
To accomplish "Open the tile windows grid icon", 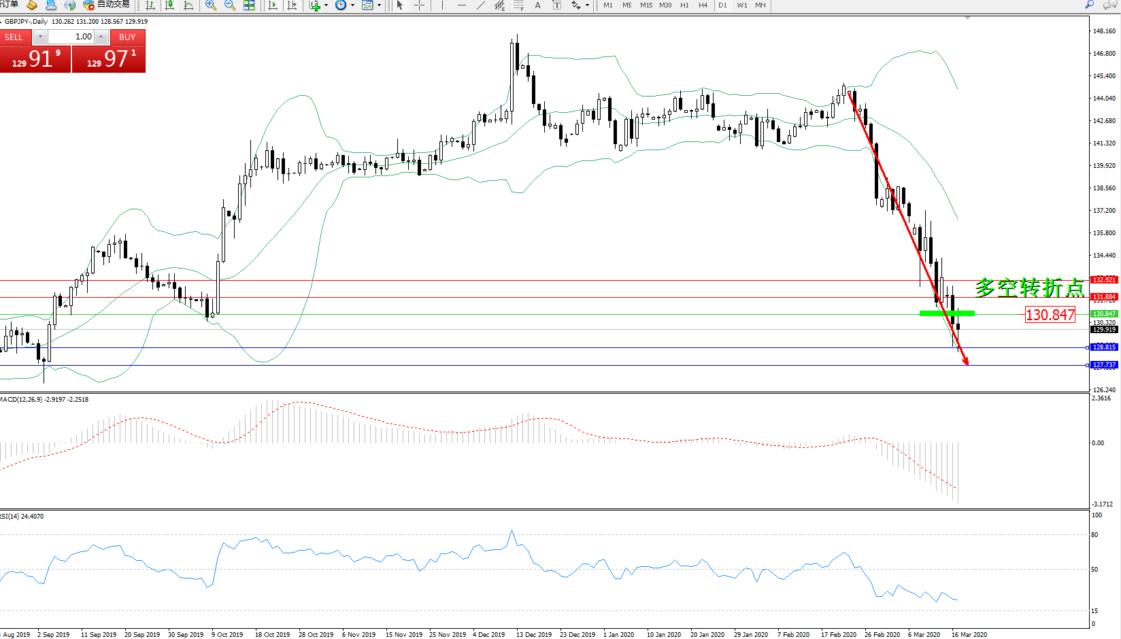I will [x=249, y=5].
